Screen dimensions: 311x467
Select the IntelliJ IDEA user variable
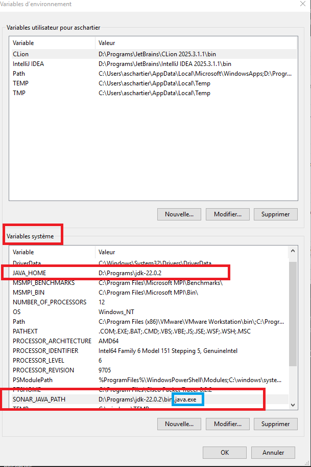[x=153, y=64]
